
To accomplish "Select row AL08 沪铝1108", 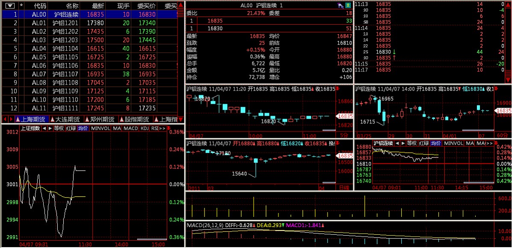I will click(x=89, y=82).
